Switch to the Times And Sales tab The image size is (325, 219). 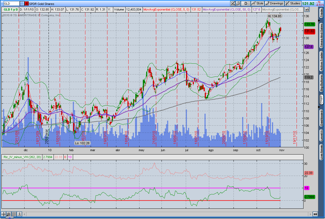point(321,35)
